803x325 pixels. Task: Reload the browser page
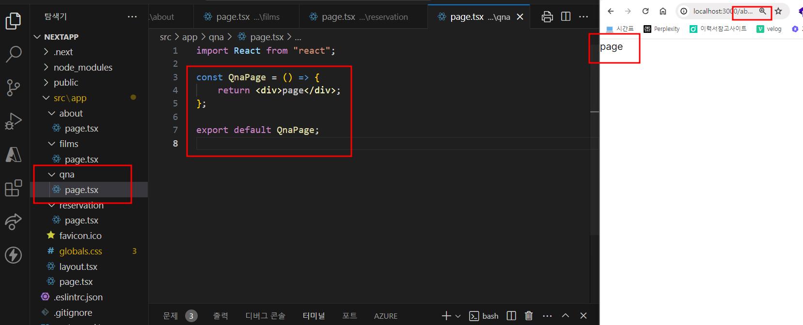tap(646, 11)
